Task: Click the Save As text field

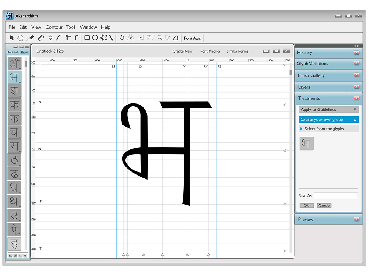Action: [x=335, y=195]
